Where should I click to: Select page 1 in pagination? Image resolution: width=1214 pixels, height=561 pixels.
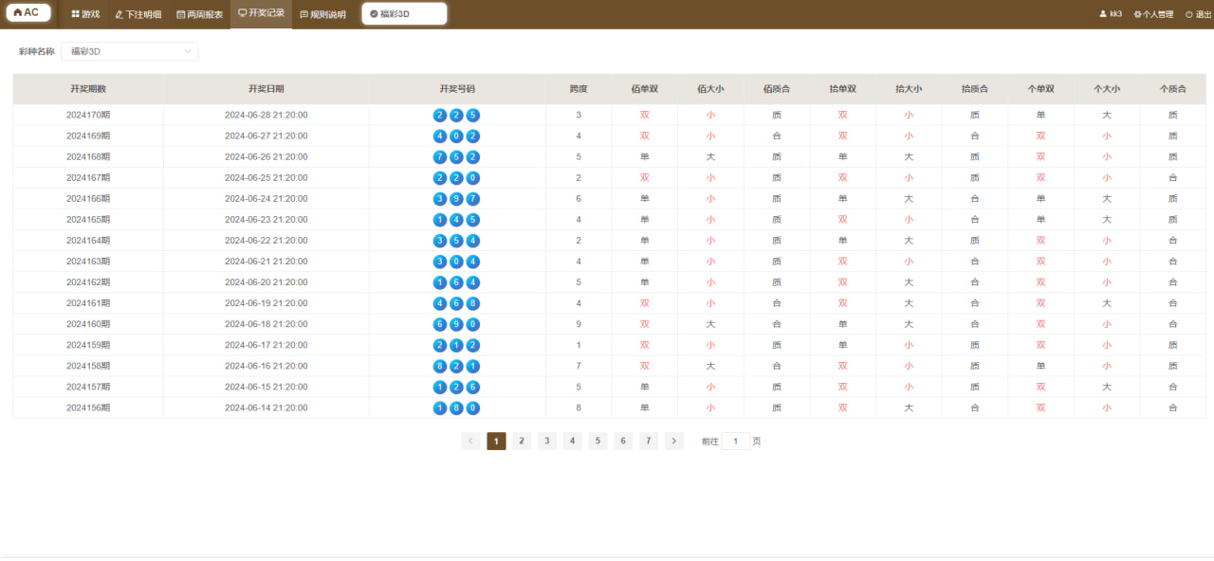[x=496, y=441]
